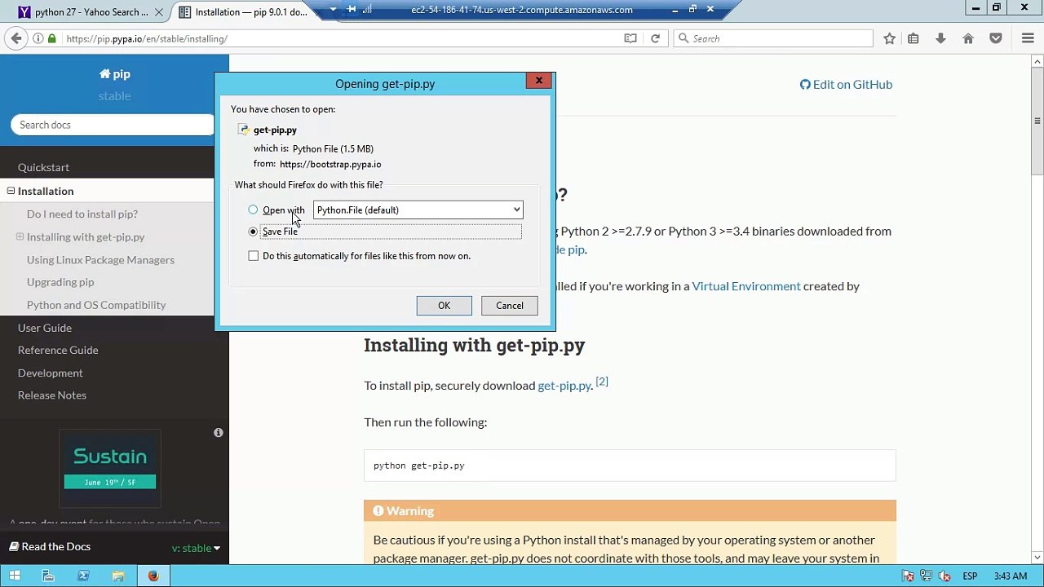Switch to the pip Installation tab
Screen dimensions: 1044x587
coord(243,12)
